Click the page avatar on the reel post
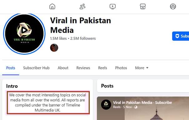Viewport: 189px width, 120px height. click(106, 104)
